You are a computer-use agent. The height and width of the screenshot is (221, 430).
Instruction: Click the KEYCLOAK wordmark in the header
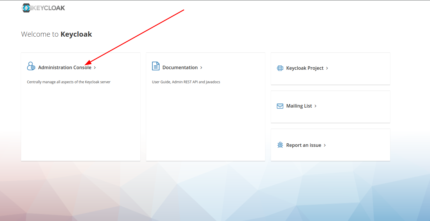pyautogui.click(x=48, y=8)
